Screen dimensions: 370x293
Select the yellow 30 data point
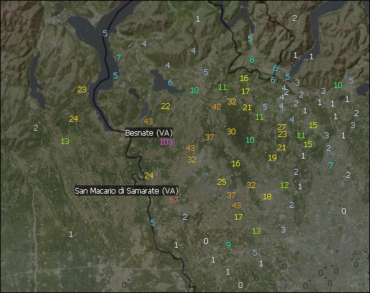tap(231, 132)
